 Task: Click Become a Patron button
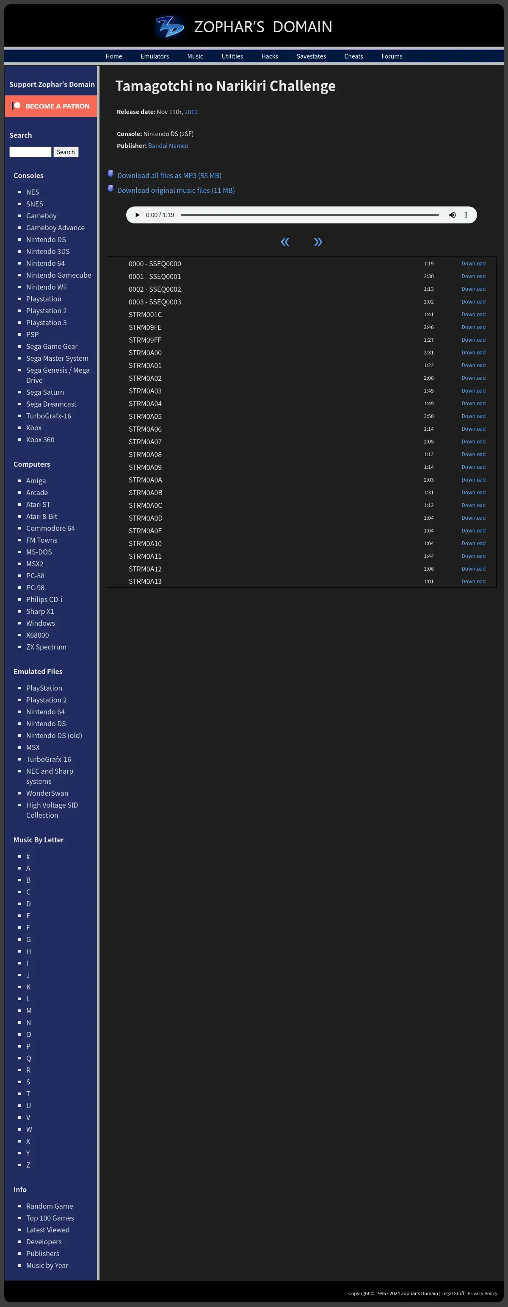point(51,106)
